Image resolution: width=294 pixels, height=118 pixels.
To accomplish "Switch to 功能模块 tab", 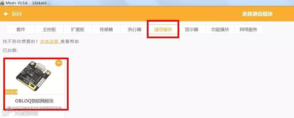I will pyautogui.click(x=220, y=29).
